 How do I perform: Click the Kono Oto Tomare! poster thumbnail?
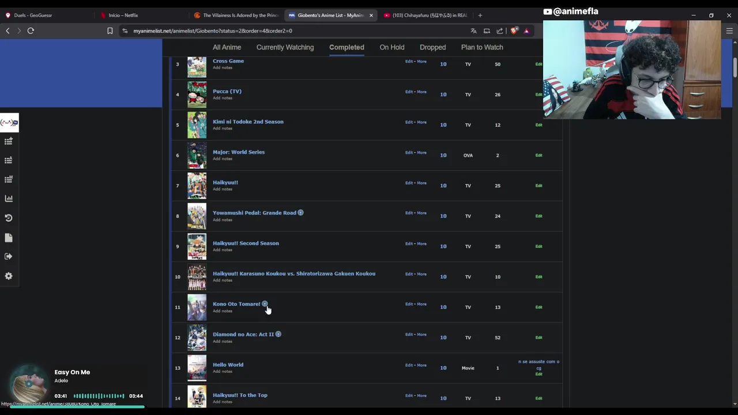pyautogui.click(x=197, y=307)
